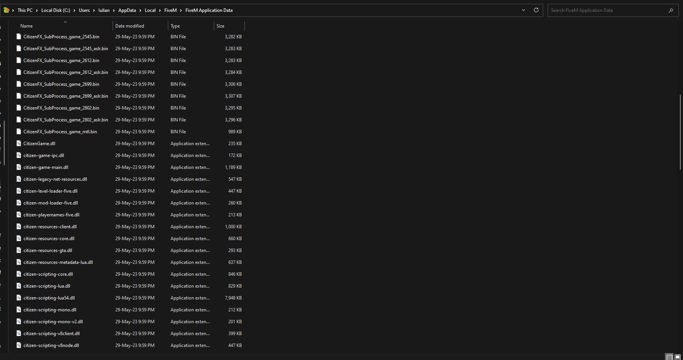This screenshot has width=683, height=360.
Task: Navigate to FiveM breadcrumb segment
Action: pyautogui.click(x=171, y=10)
